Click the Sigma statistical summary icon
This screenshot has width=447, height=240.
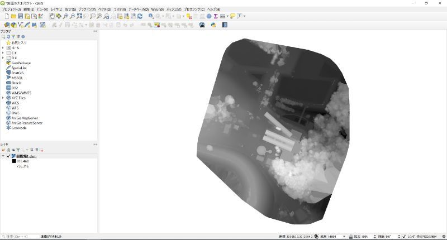(x=216, y=17)
